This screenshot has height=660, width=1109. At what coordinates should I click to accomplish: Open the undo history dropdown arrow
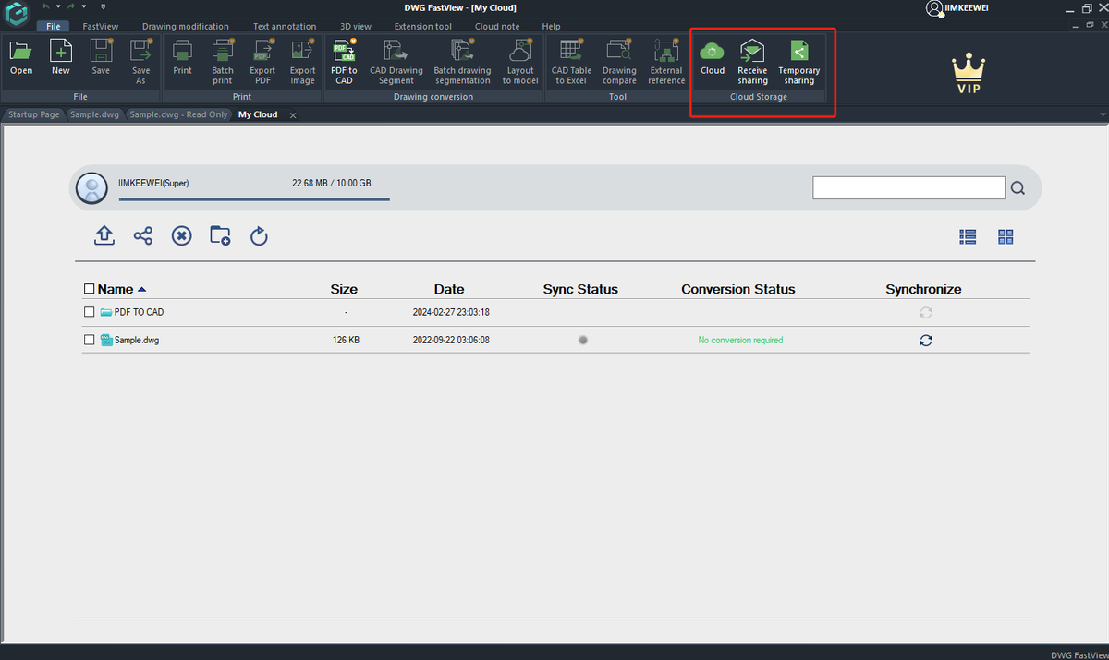(x=57, y=6)
